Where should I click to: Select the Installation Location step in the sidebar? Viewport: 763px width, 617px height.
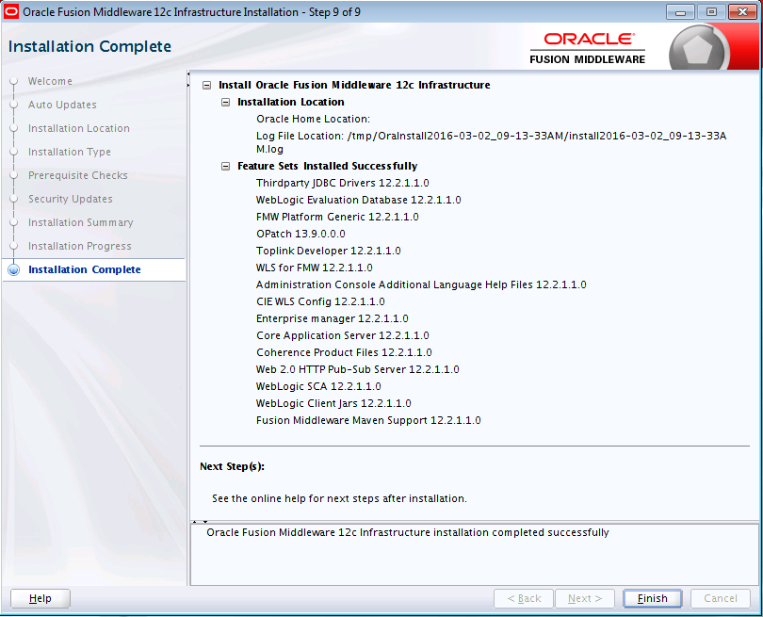pyautogui.click(x=79, y=128)
